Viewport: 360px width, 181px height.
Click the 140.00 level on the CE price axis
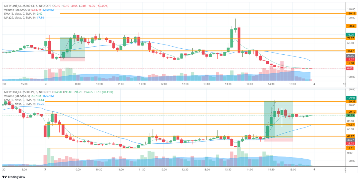351,9
